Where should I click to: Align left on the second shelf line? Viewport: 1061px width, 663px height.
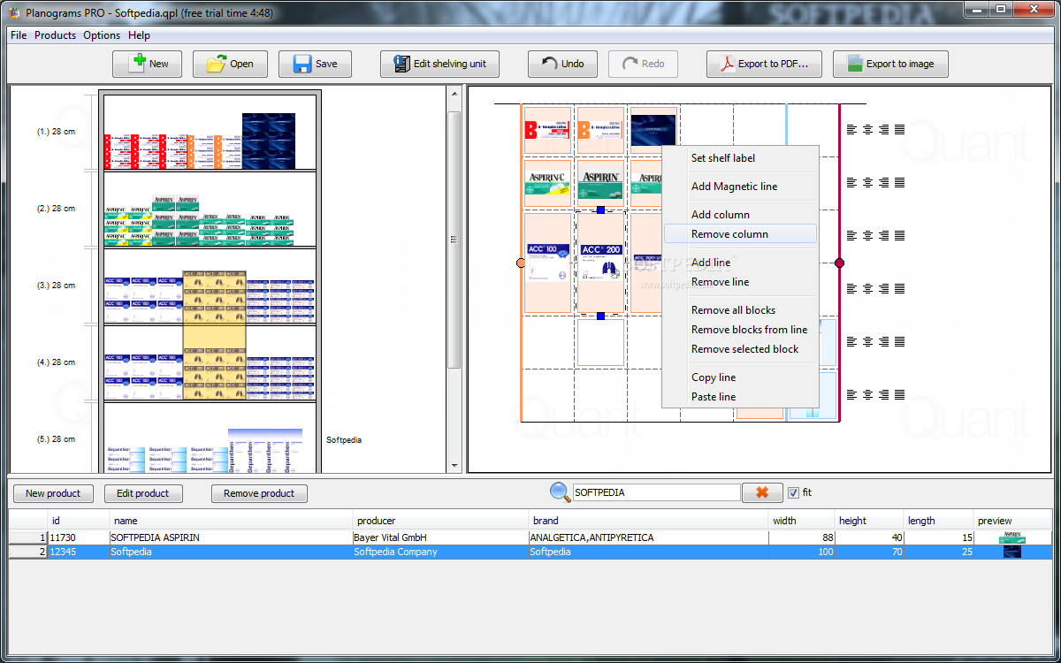pos(852,182)
